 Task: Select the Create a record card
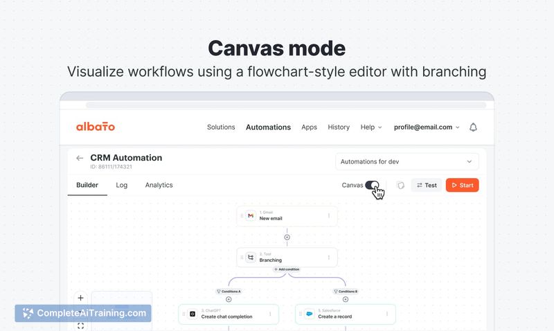pos(345,314)
